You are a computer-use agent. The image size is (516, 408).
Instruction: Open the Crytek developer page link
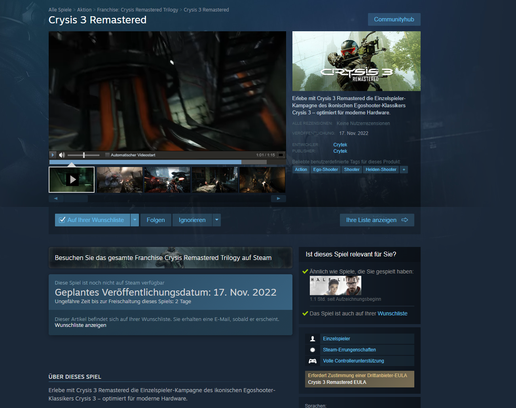pyautogui.click(x=340, y=144)
